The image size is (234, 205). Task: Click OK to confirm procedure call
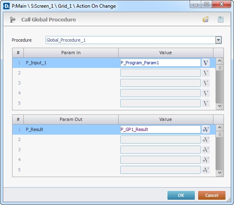[x=181, y=195]
